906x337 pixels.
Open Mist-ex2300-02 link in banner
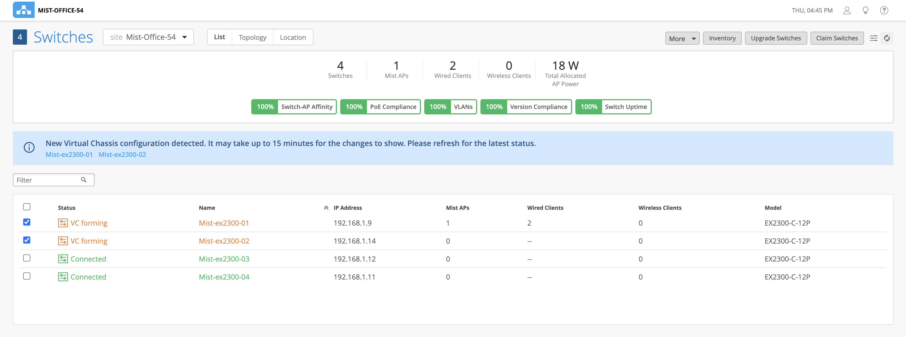point(122,154)
